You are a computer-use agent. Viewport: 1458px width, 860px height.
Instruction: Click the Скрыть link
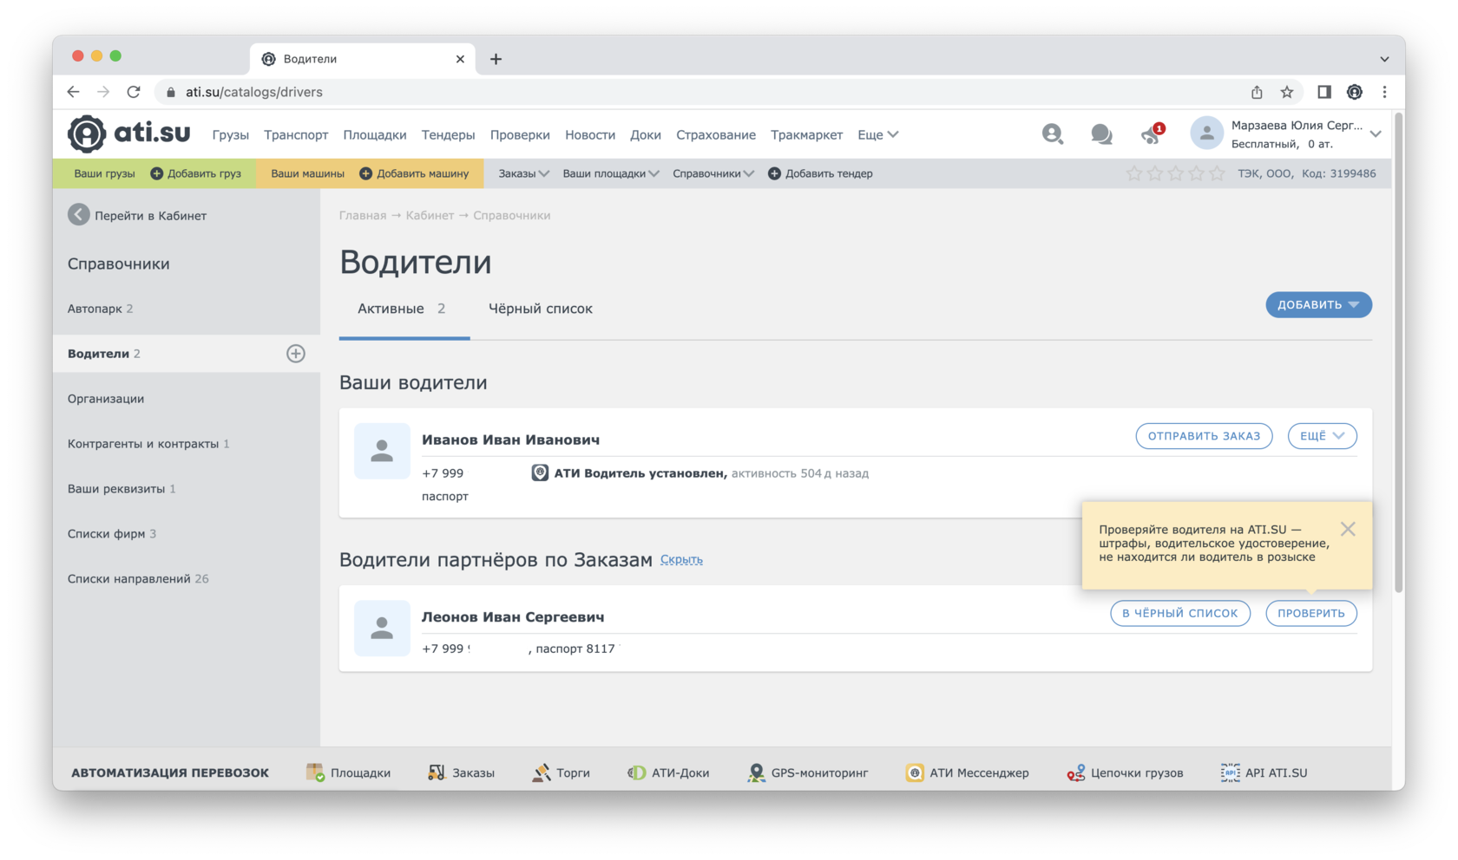[x=681, y=560]
